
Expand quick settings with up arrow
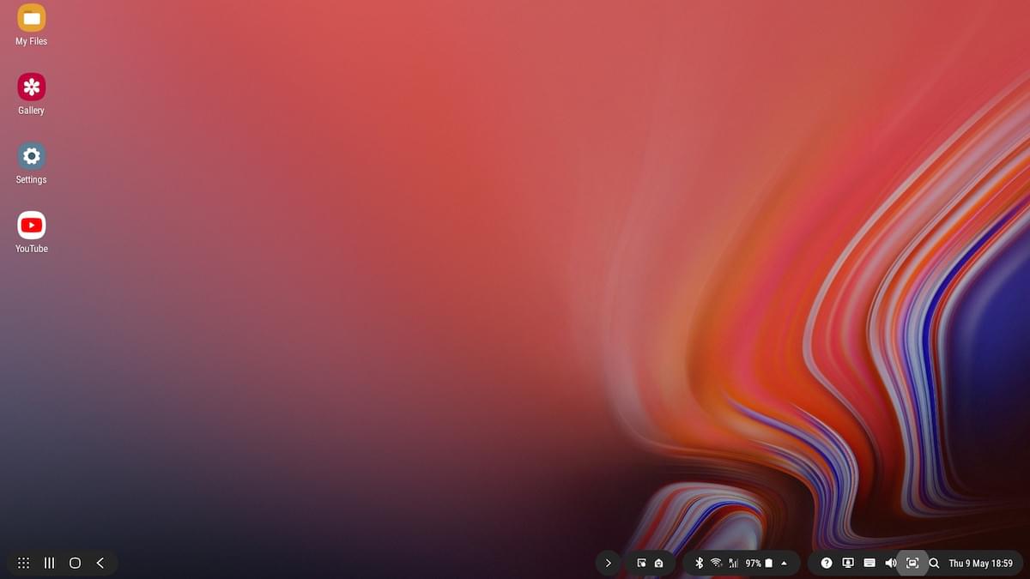coord(784,563)
